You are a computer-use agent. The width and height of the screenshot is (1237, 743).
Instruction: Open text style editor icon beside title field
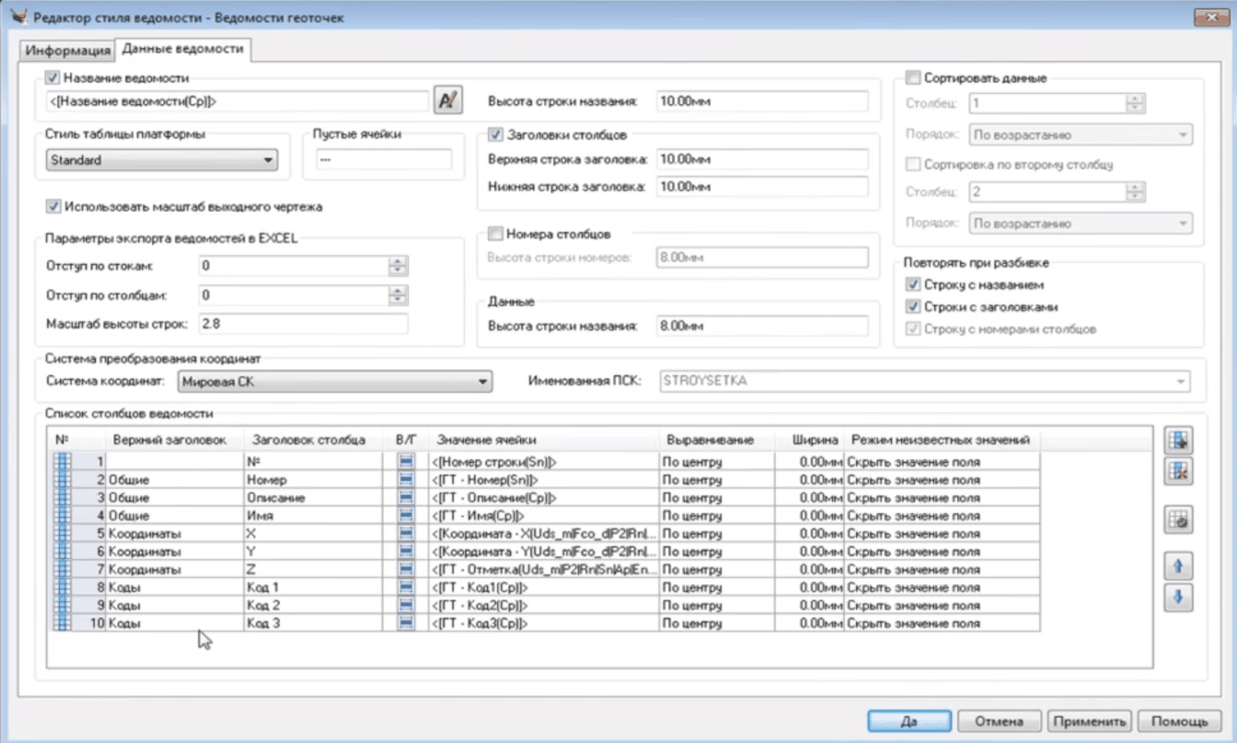coord(448,100)
